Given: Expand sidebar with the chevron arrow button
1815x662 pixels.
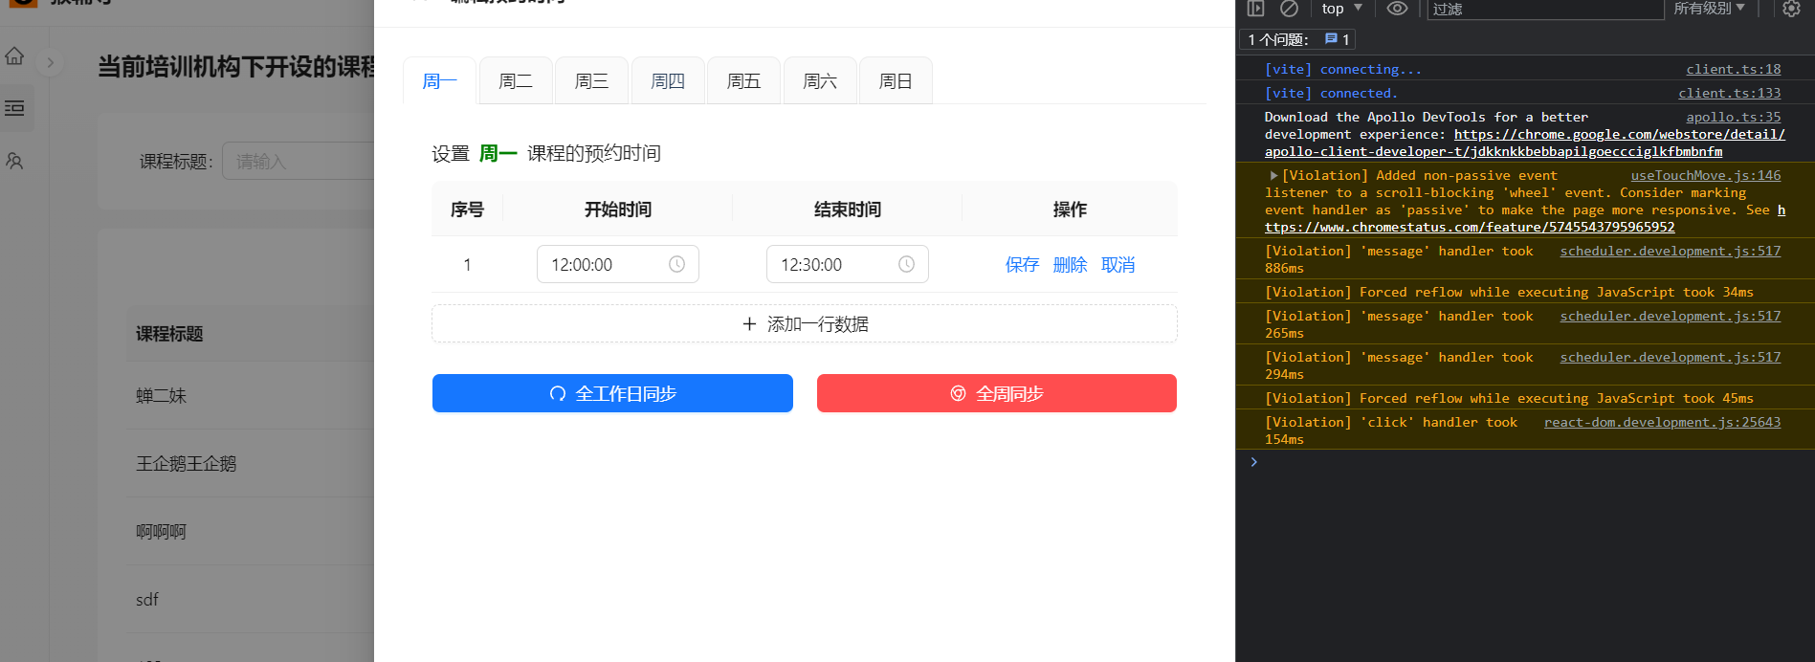Looking at the screenshot, I should 50,63.
